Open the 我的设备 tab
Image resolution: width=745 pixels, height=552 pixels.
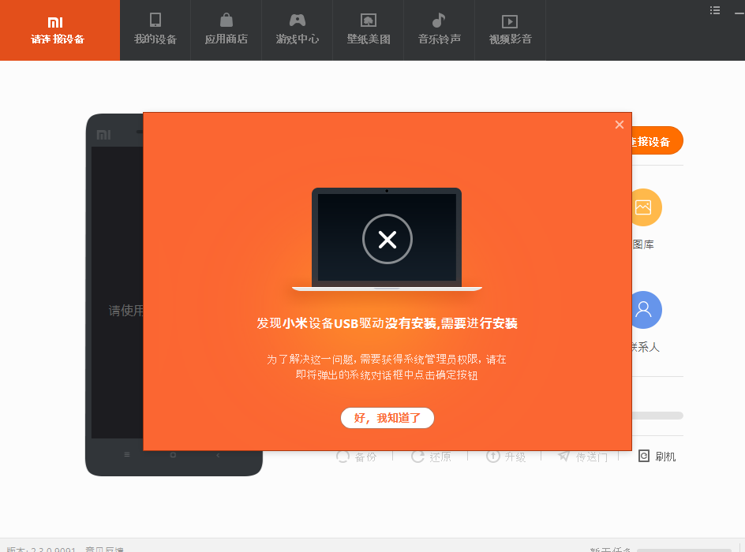[155, 30]
